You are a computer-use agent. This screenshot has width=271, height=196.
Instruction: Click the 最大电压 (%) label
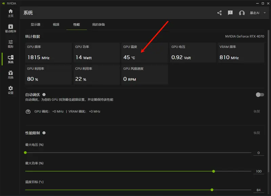click(x=35, y=145)
